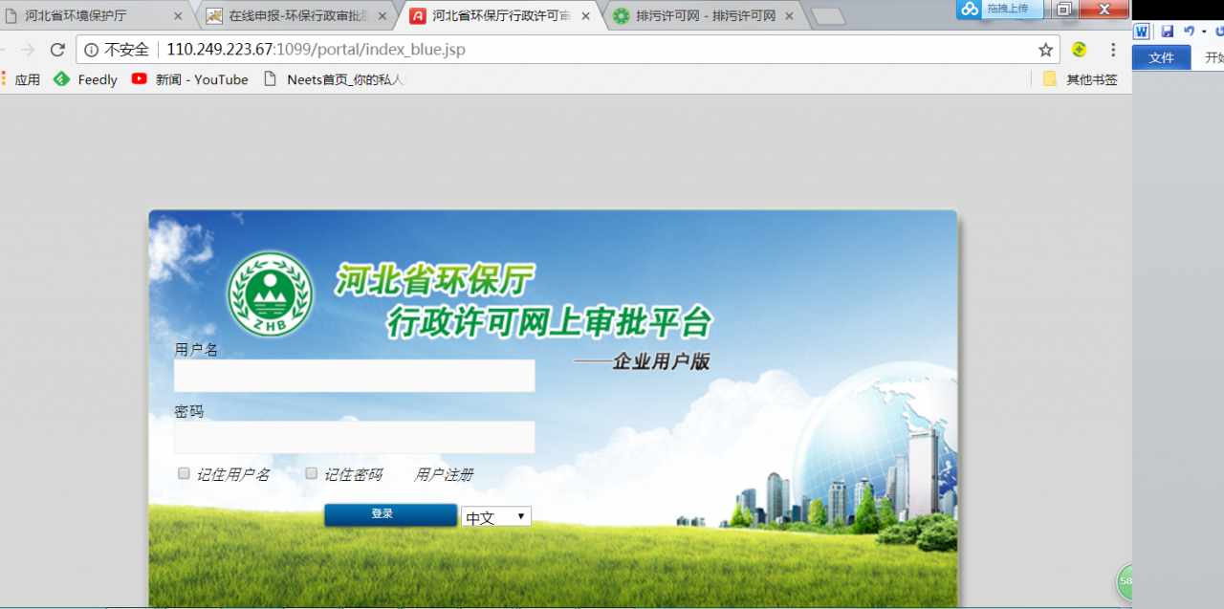
Task: Open the 用户注册 registration link
Action: click(x=446, y=474)
